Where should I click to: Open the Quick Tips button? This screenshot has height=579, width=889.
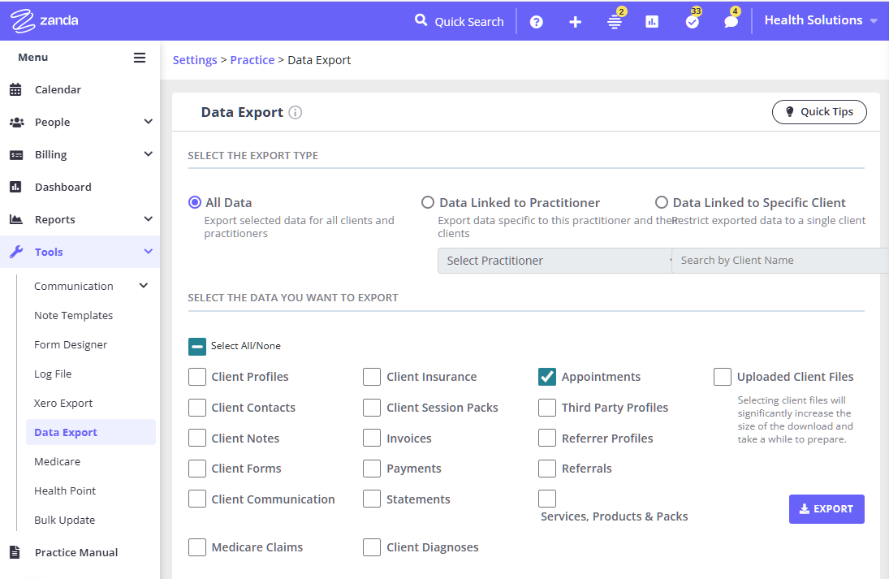pyautogui.click(x=818, y=112)
